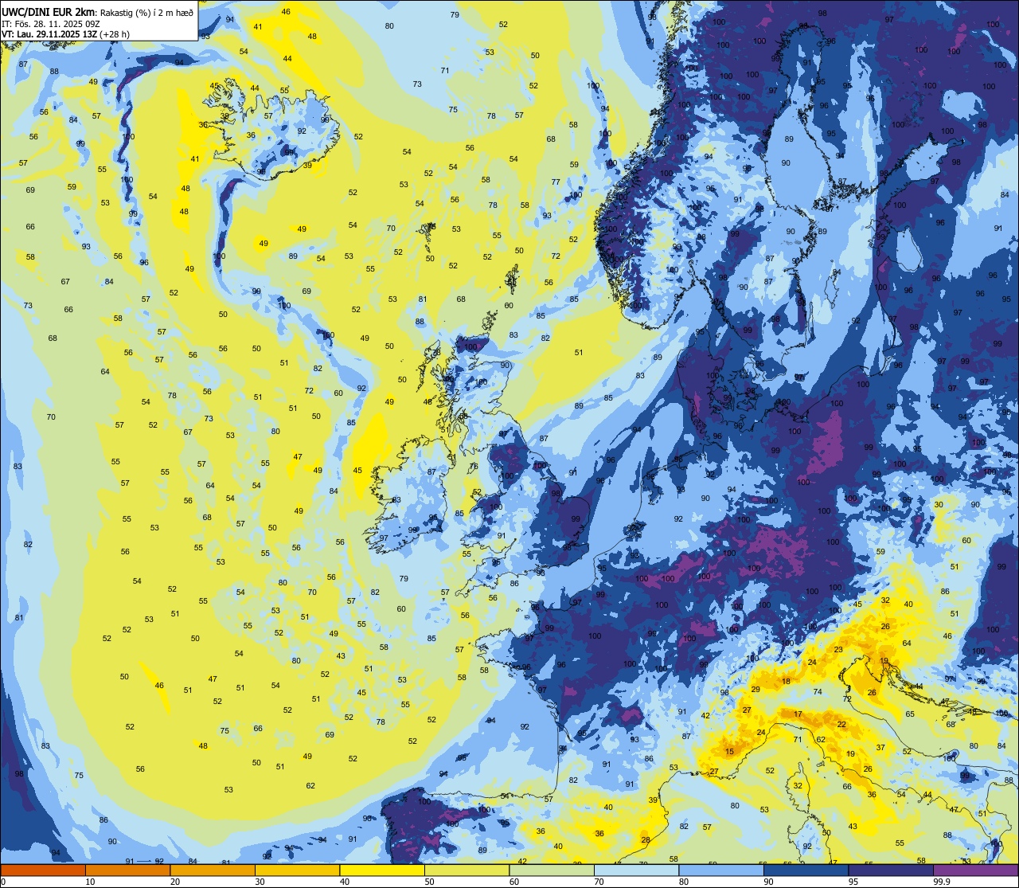The image size is (1019, 888).
Task: Click the 95–99.9% navy legend swatch
Action: pos(891,870)
